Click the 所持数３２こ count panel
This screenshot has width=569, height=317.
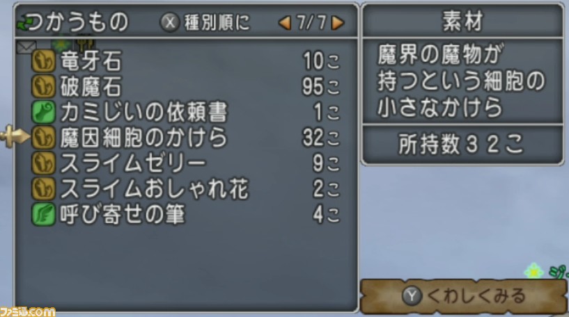(x=462, y=144)
